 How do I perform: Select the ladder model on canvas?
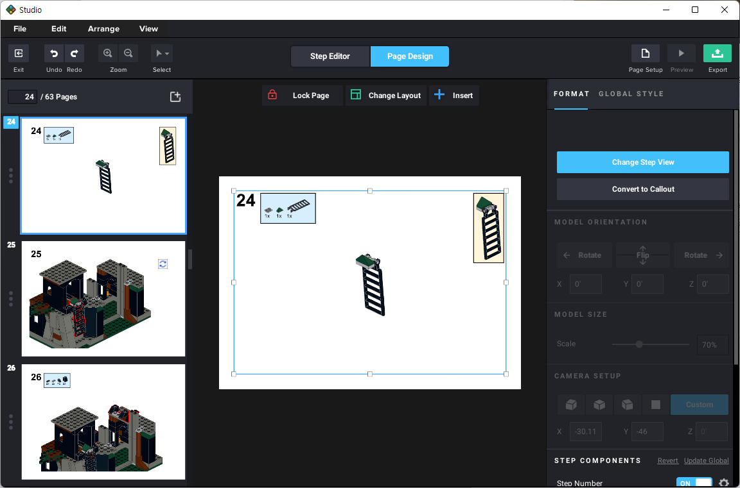point(371,285)
